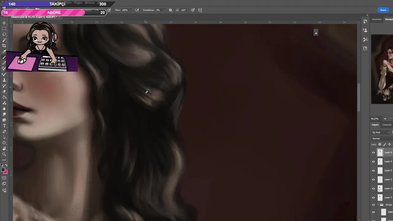Click the 95,27% navigator zoom field

(375, 119)
